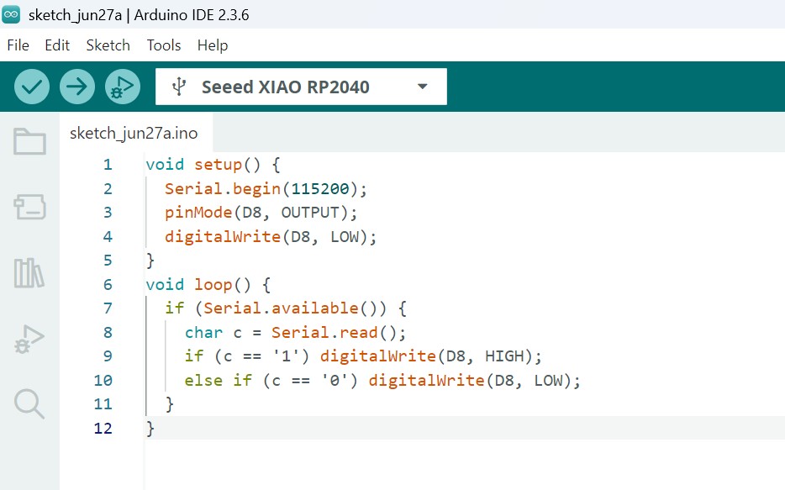Click the Upload arrow button
Screen dimensions: 785x490
77,87
